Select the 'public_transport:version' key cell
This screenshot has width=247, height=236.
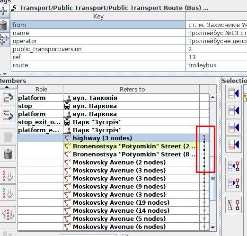click(98, 49)
